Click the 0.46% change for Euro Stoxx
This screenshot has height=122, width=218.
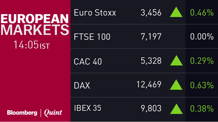tap(202, 13)
